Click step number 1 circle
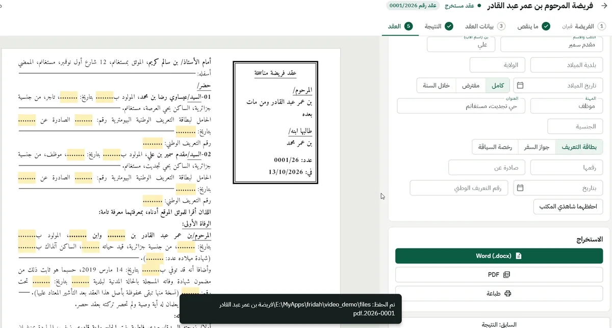This screenshot has height=328, width=612. [602, 26]
